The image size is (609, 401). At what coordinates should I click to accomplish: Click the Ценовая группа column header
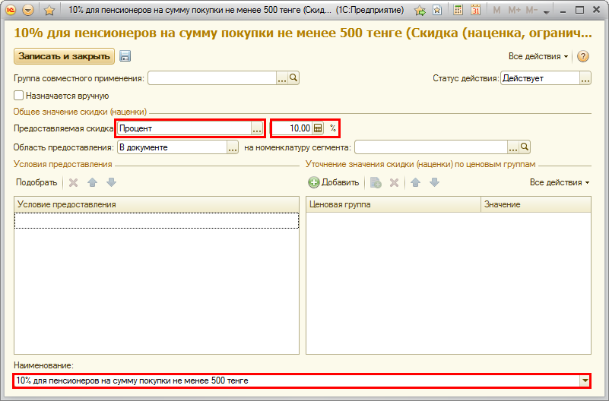(393, 204)
